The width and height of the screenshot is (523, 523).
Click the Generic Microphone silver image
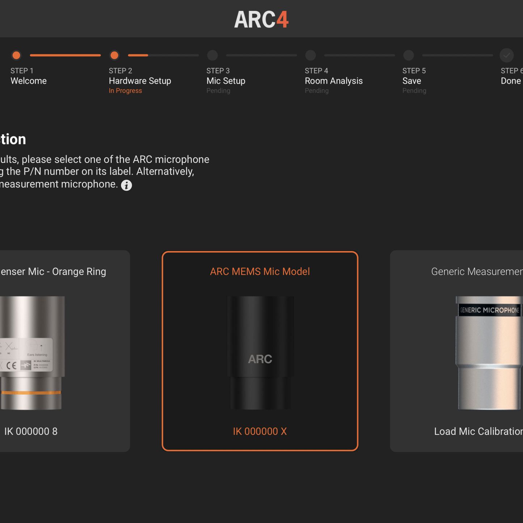click(x=489, y=353)
